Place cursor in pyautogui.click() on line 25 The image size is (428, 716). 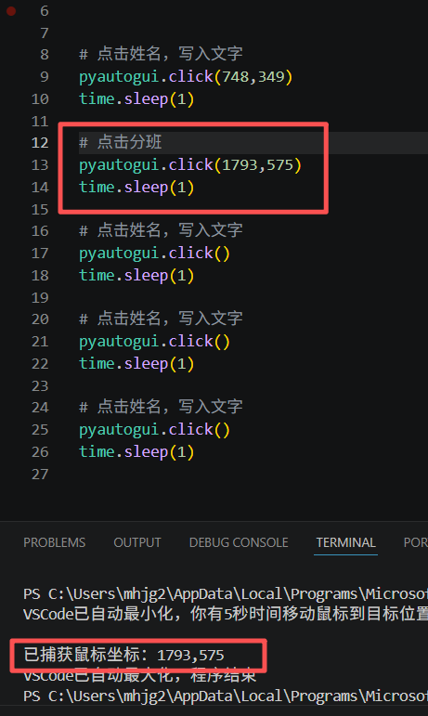tap(154, 429)
